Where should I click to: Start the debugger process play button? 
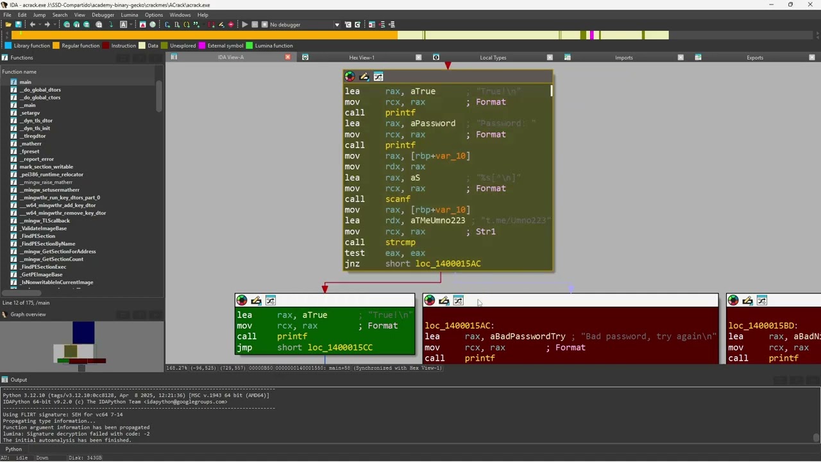244,24
